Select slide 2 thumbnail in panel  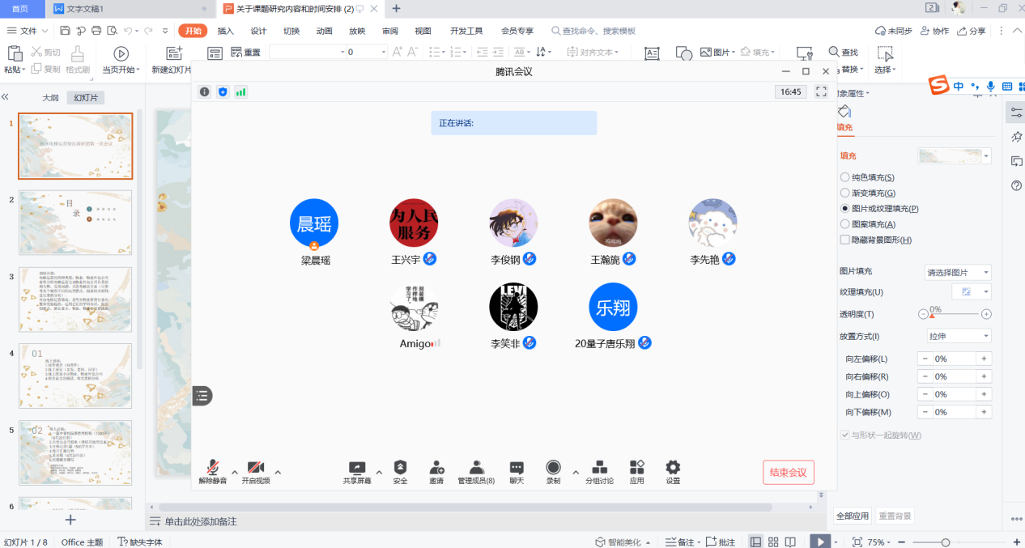[75, 223]
